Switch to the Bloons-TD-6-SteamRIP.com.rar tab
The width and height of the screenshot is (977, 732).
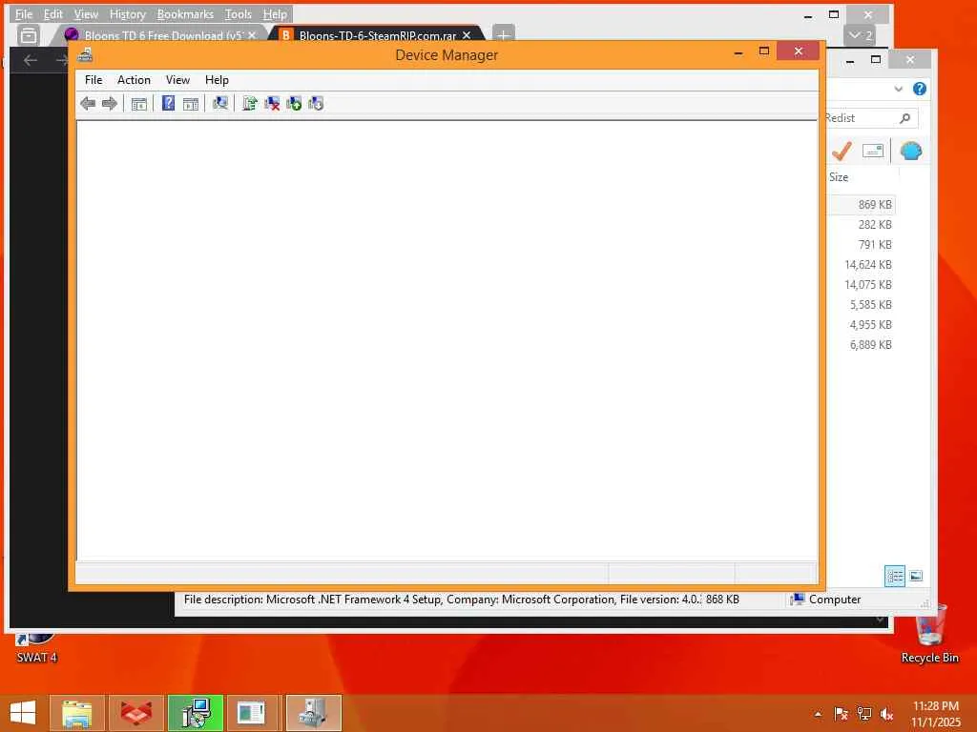(x=377, y=35)
